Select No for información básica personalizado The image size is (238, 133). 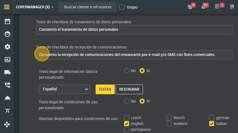pyautogui.click(x=127, y=71)
